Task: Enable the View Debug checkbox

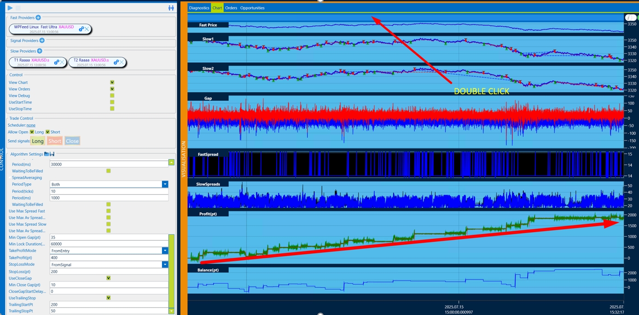Action: pyautogui.click(x=112, y=96)
